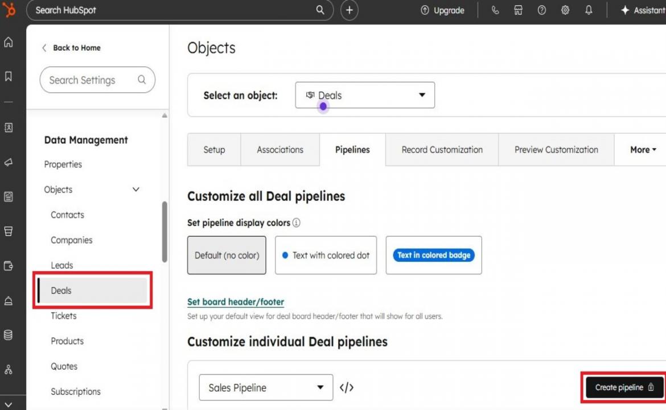Screen dimensions: 666x410
Task: Click the settings sidebar scrollbar thumb
Action: pyautogui.click(x=165, y=232)
